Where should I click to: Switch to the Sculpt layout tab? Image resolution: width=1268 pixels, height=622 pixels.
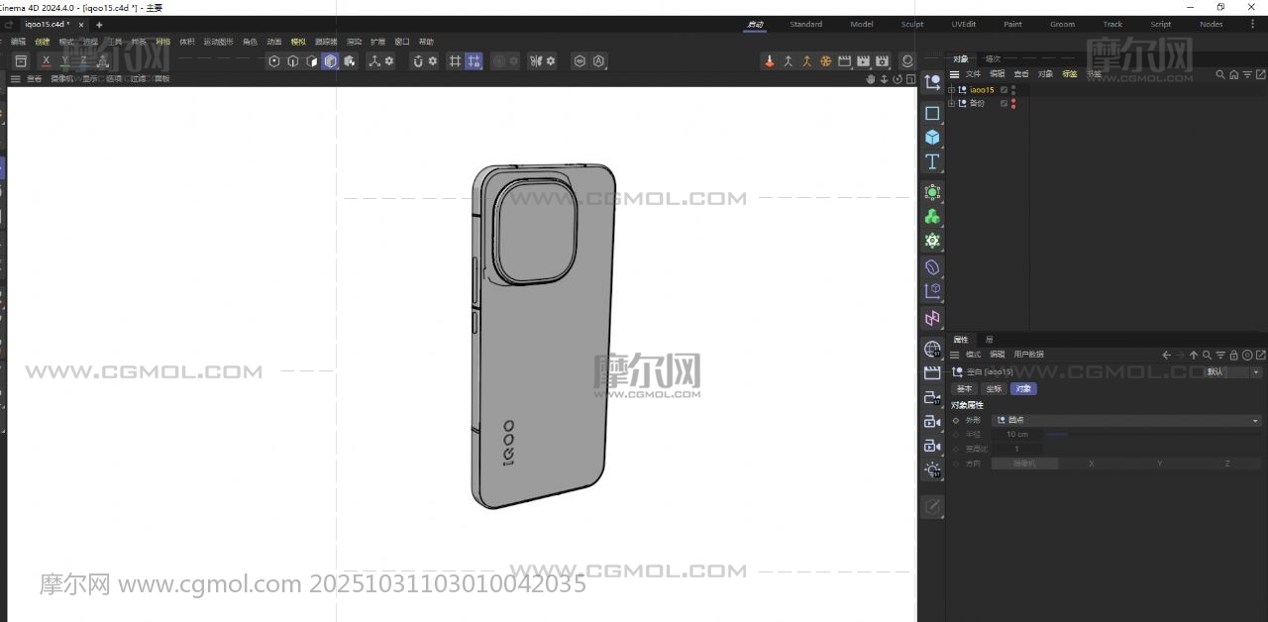912,25
